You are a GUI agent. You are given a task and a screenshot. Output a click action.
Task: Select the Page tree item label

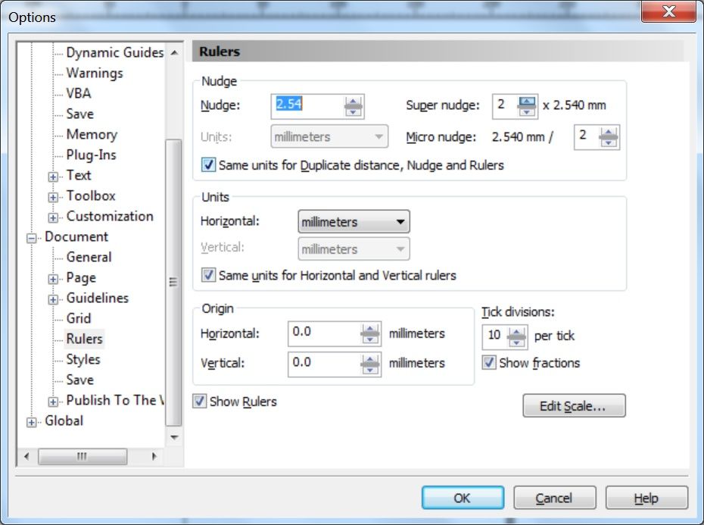[x=81, y=277]
